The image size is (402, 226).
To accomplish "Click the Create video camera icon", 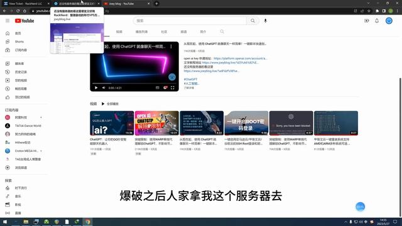I will tap(367, 21).
